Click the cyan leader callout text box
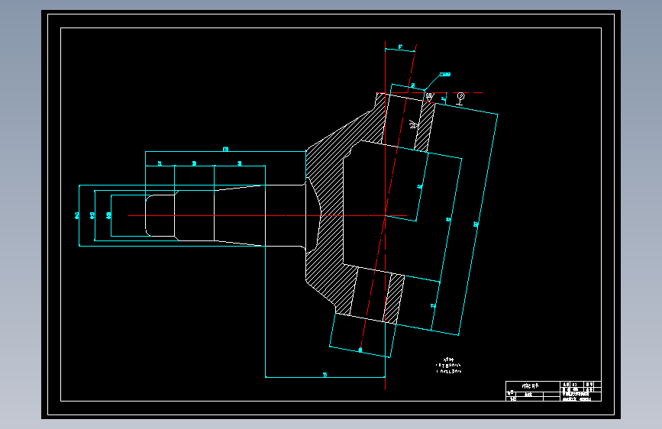662x429 pixels. (445, 74)
